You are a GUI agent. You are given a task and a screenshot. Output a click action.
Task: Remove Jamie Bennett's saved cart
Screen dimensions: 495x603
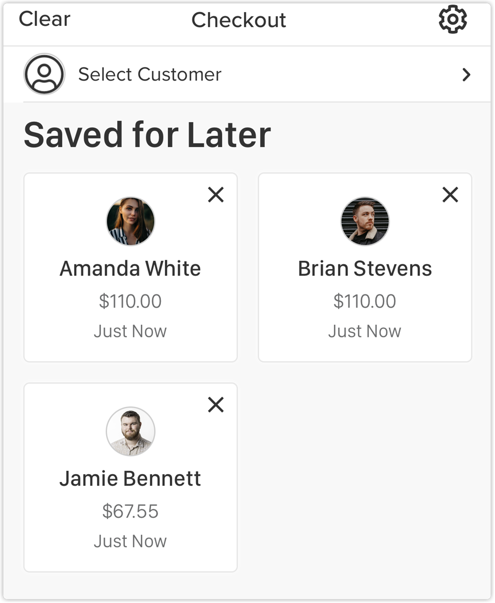(x=216, y=405)
